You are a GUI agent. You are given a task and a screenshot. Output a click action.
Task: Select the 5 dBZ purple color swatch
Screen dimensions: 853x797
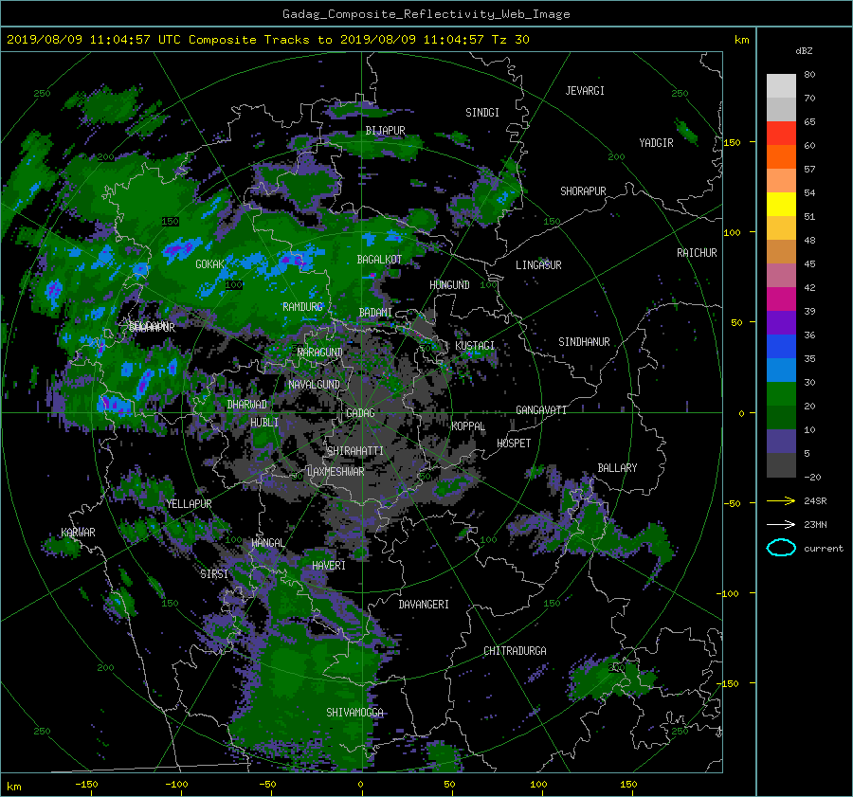click(781, 442)
